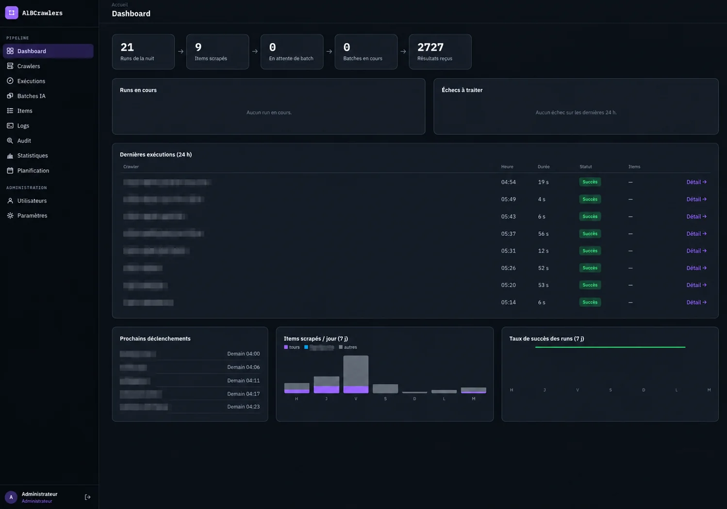The height and width of the screenshot is (509, 727).
Task: Open the Crawlers sidebar icon
Action: [10, 66]
